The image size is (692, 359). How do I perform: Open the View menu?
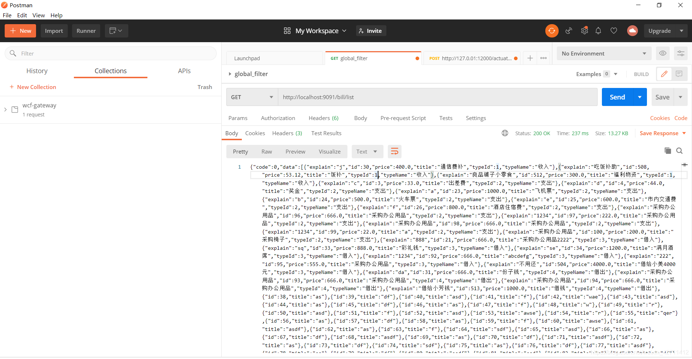click(x=39, y=15)
